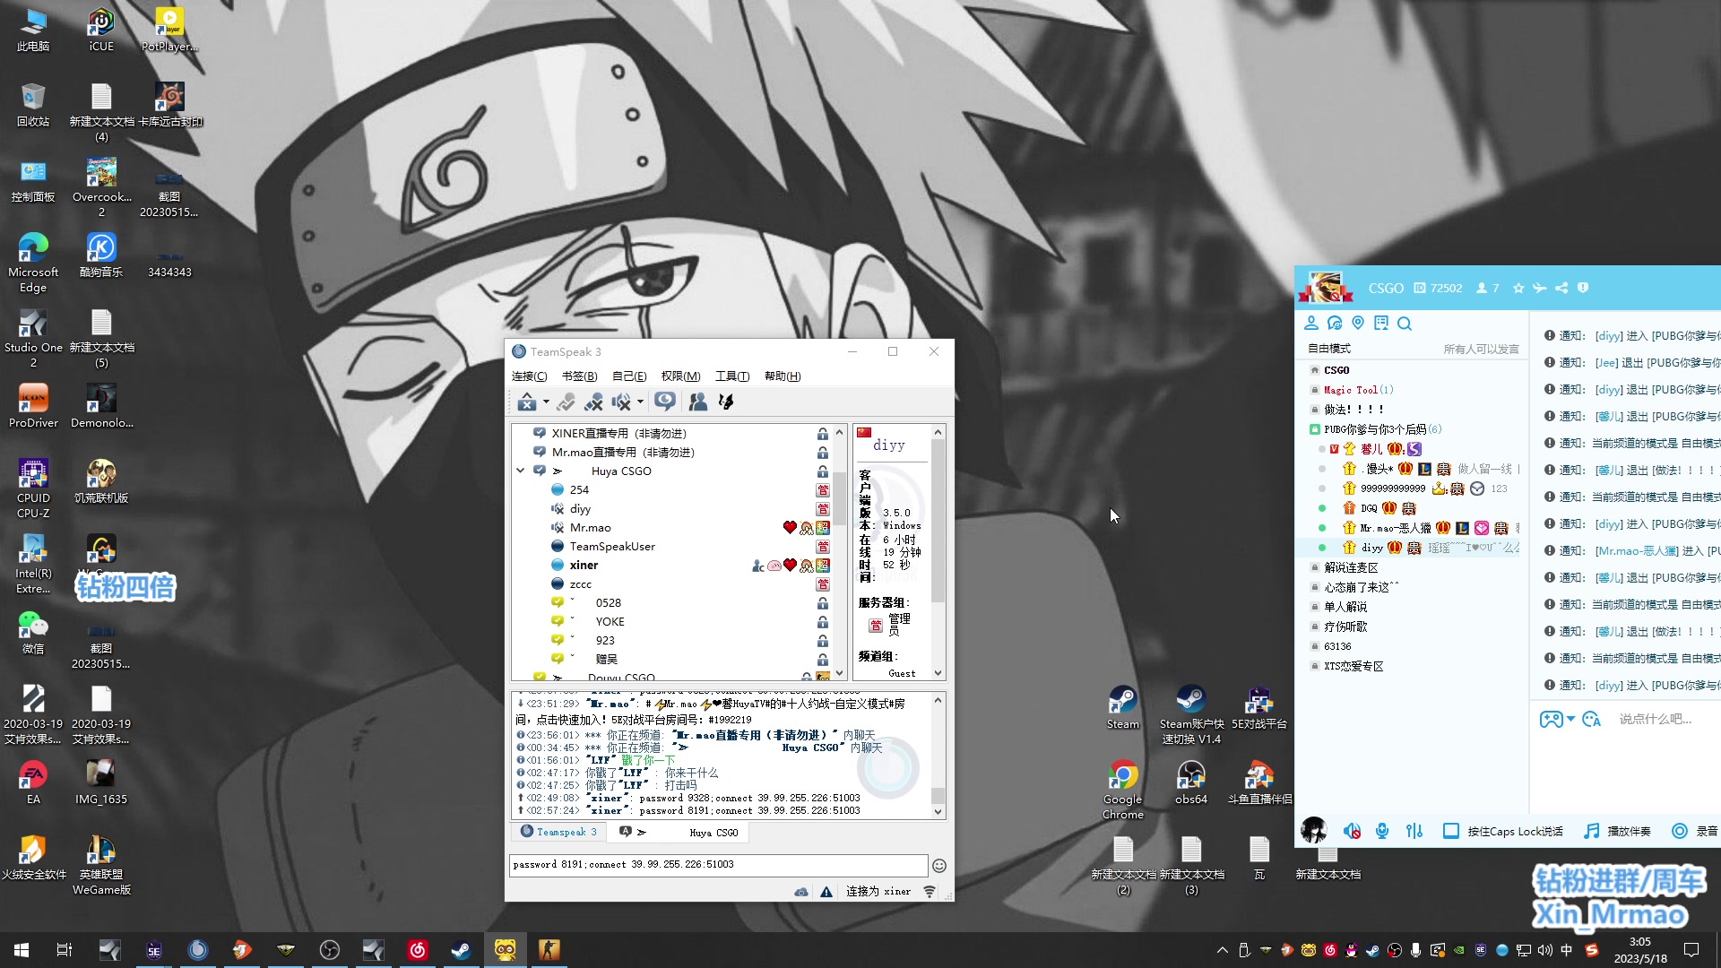This screenshot has height=968, width=1721.
Task: Toggle speaker mute in voice app bottom bar
Action: (1352, 831)
